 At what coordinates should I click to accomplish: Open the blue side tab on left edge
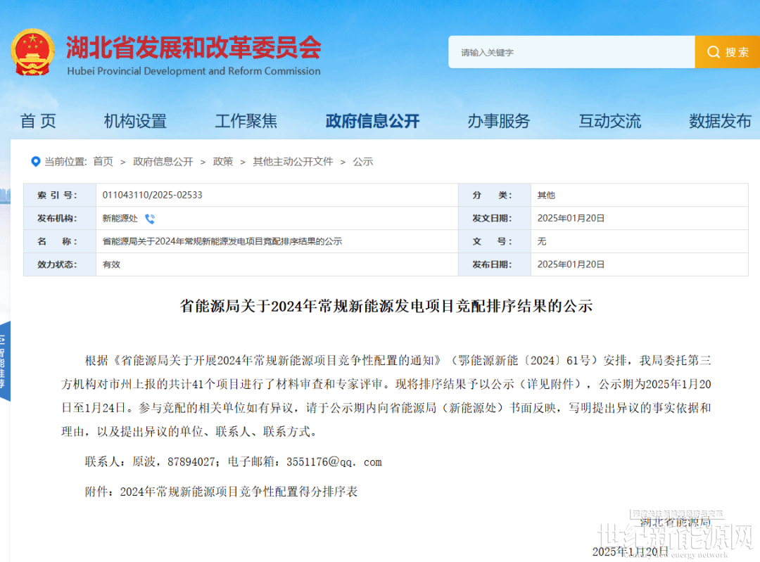point(5,361)
